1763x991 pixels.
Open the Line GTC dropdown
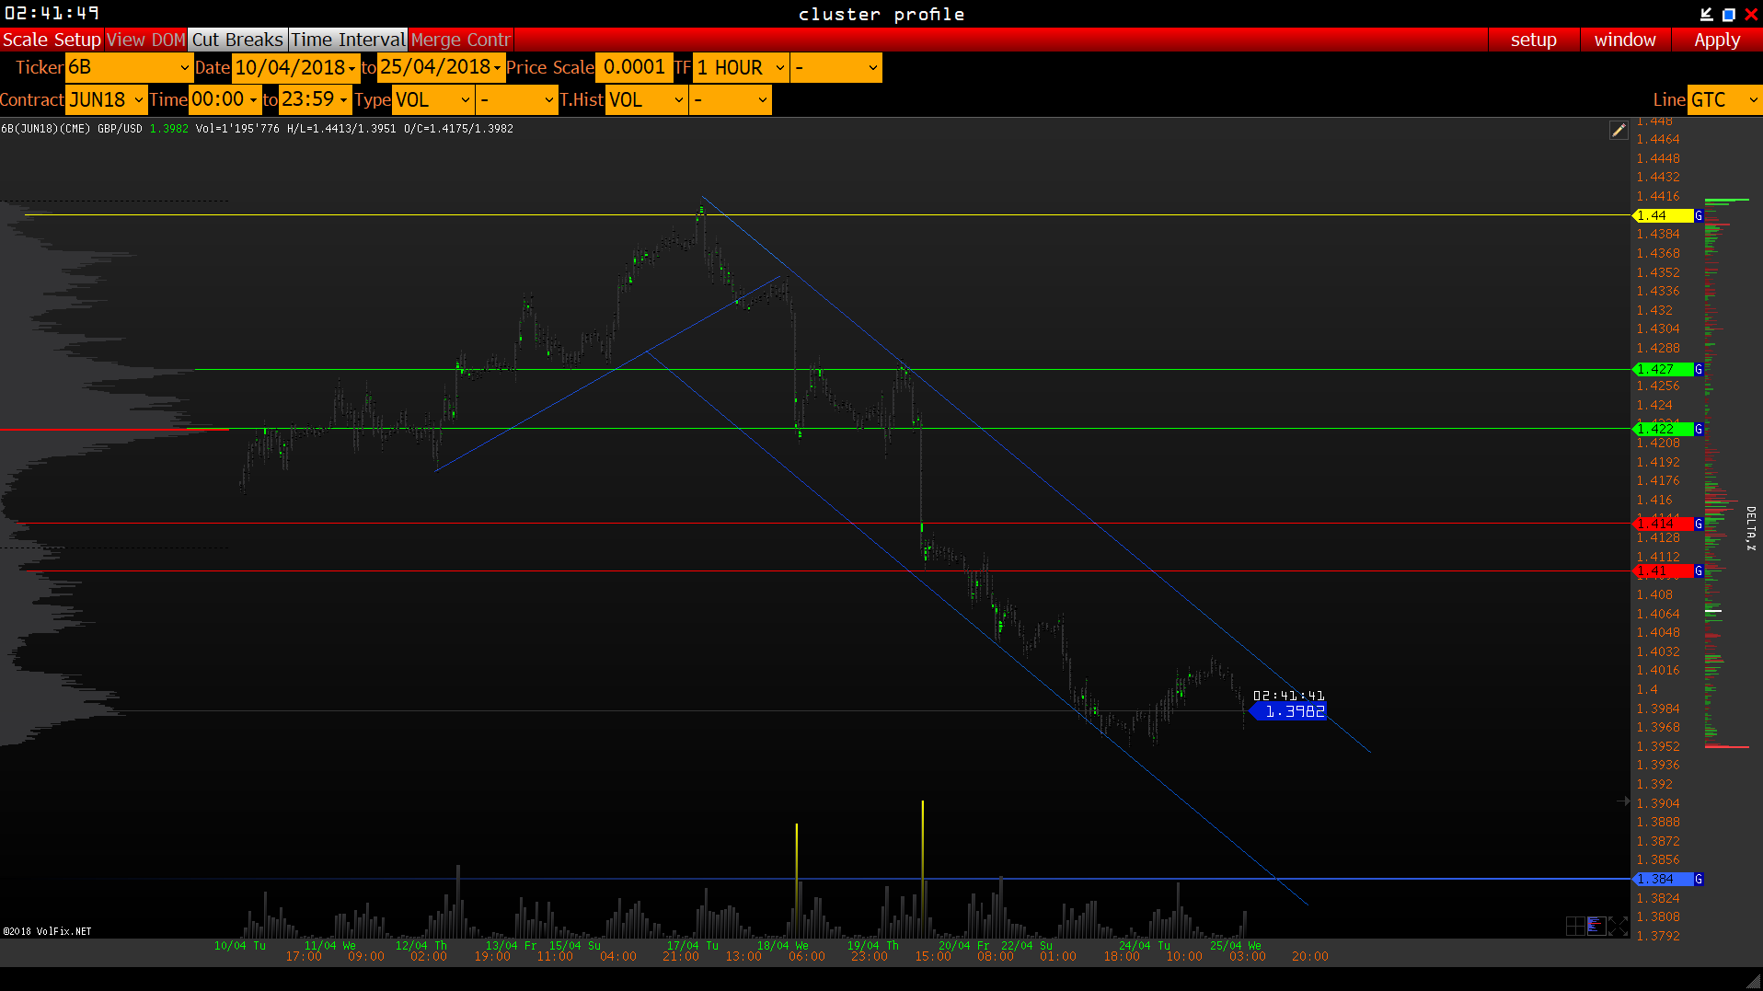click(x=1724, y=99)
